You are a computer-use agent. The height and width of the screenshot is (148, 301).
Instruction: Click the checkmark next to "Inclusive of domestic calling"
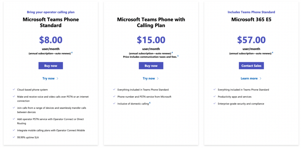coord(114,104)
